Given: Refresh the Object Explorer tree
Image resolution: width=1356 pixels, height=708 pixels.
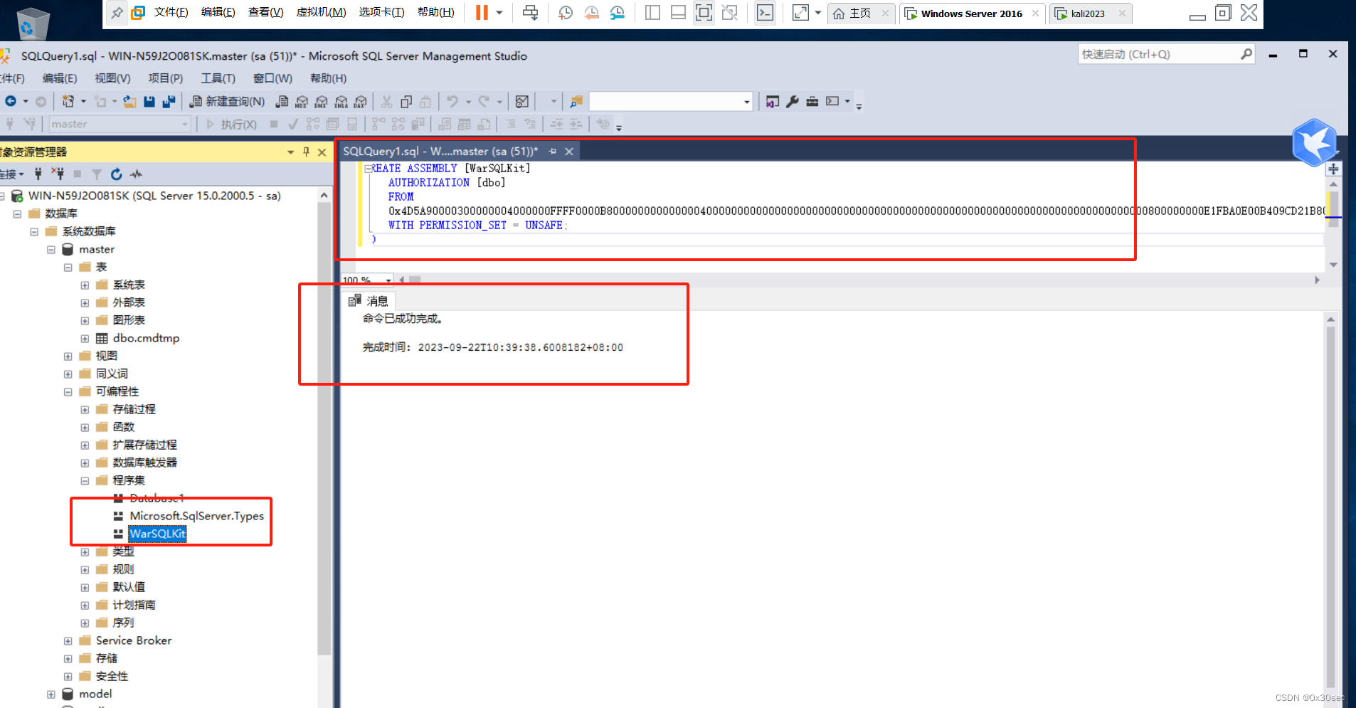Looking at the screenshot, I should click(x=117, y=174).
